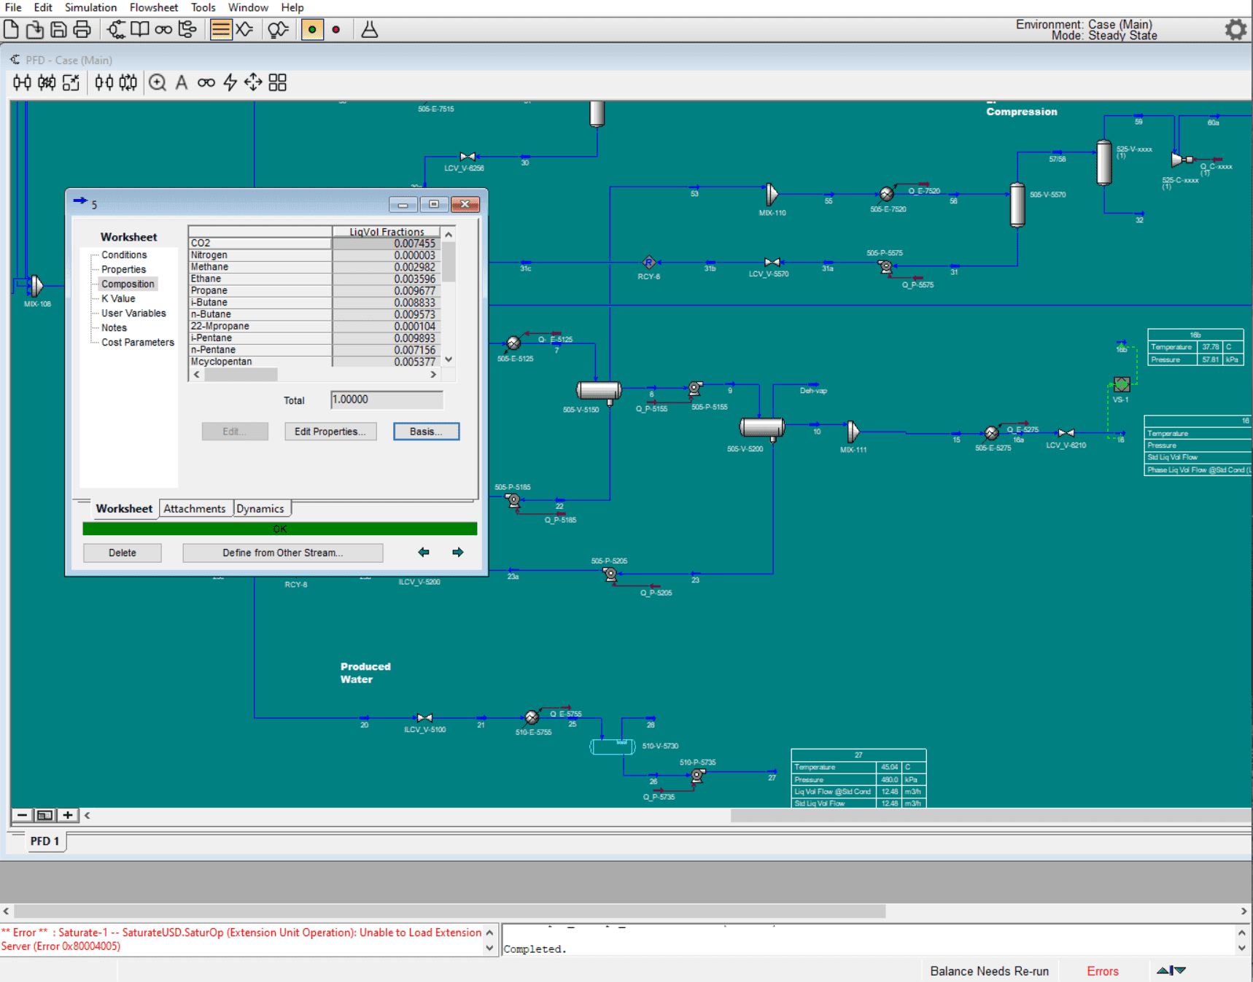Click the Total value field

(387, 400)
